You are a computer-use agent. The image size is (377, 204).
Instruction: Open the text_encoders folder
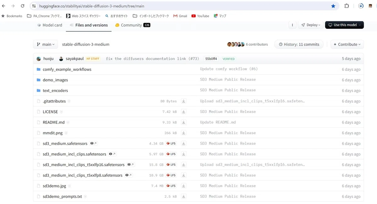tap(55, 90)
